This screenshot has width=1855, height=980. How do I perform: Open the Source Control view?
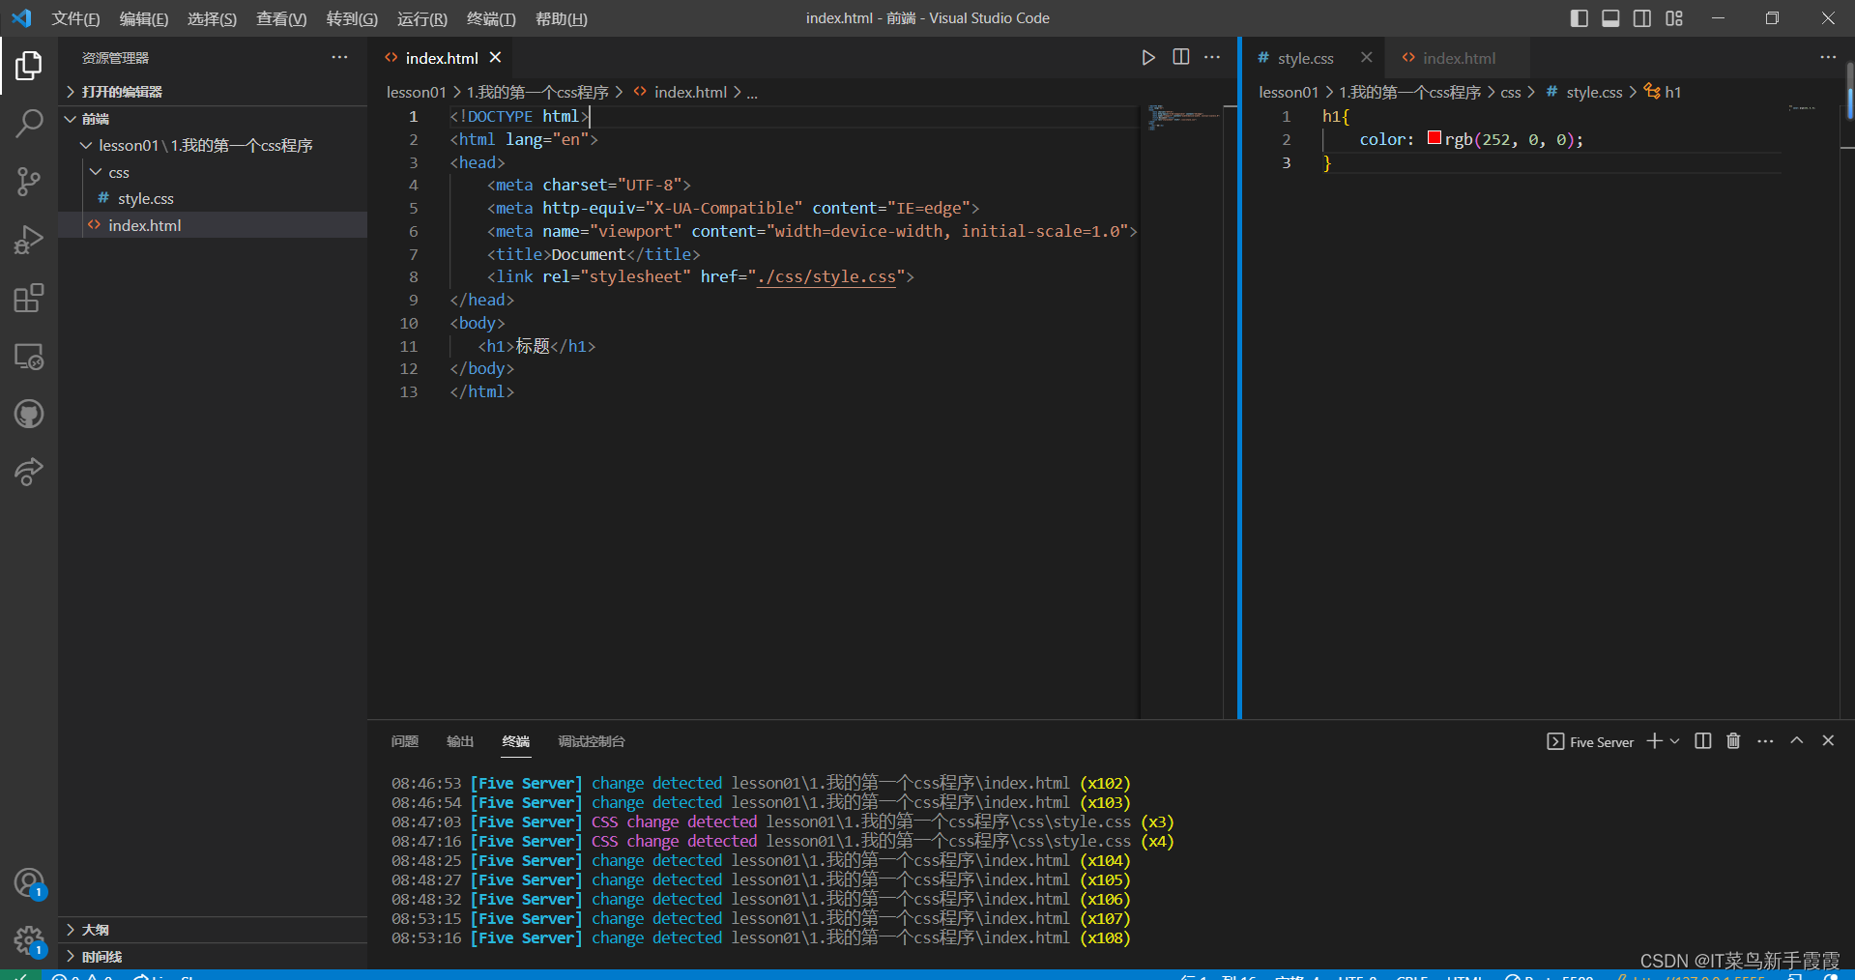29,182
